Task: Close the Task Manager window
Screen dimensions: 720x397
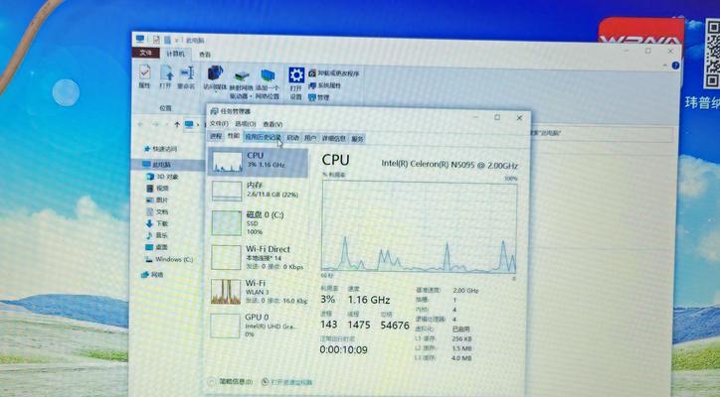Action: (x=519, y=118)
